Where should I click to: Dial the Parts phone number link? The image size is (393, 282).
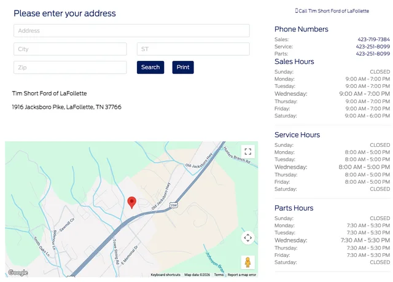(x=373, y=53)
